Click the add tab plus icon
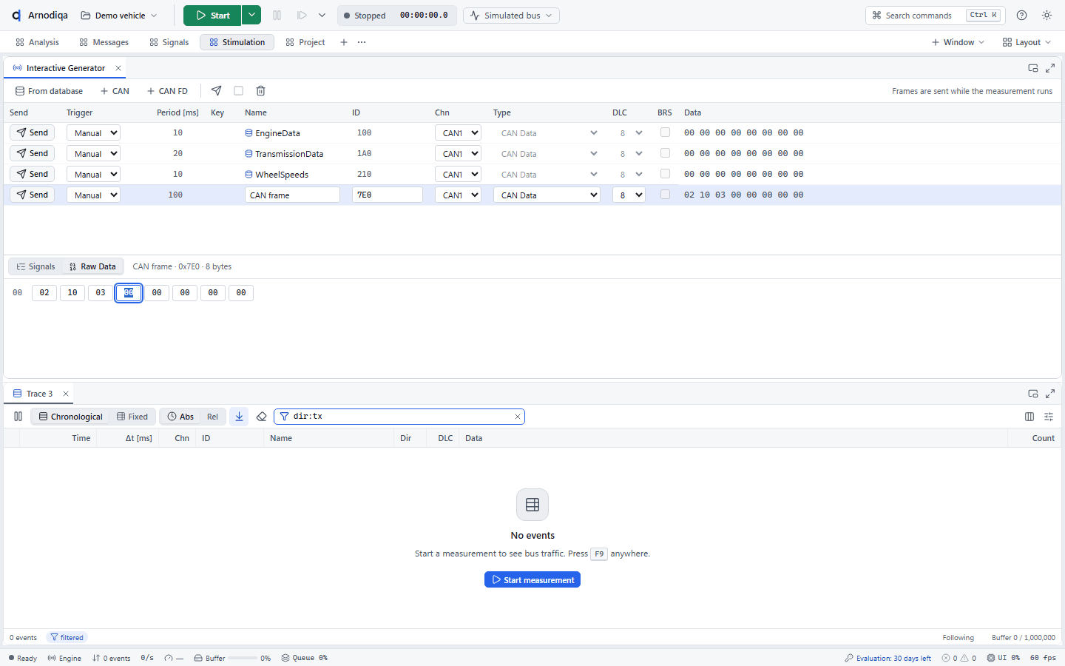The image size is (1065, 666). click(344, 42)
